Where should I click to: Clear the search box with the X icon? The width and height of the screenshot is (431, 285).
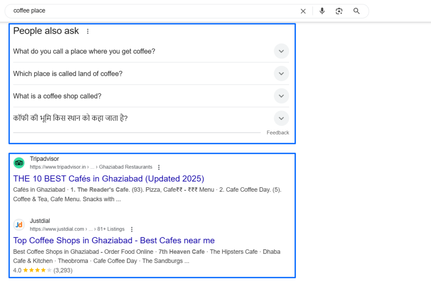click(303, 11)
